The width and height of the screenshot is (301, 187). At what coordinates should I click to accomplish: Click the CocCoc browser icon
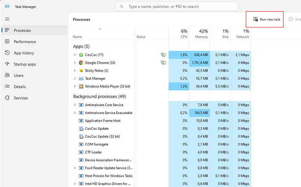(x=81, y=55)
